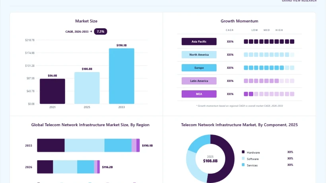326x183 pixels.
Task: Click the Hardware legend swatch
Action: (x=243, y=152)
